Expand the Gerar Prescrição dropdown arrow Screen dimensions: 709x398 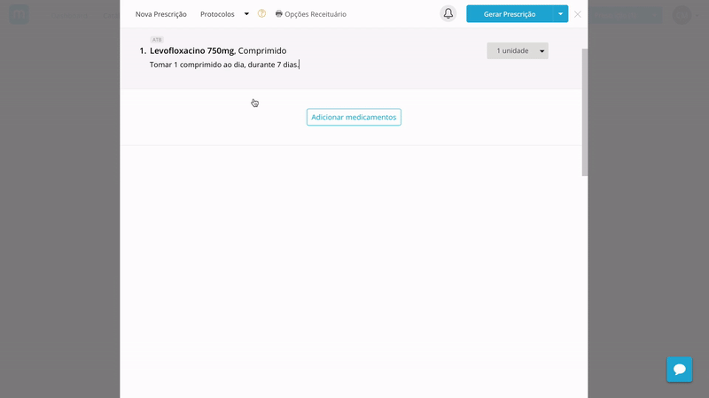(x=561, y=14)
